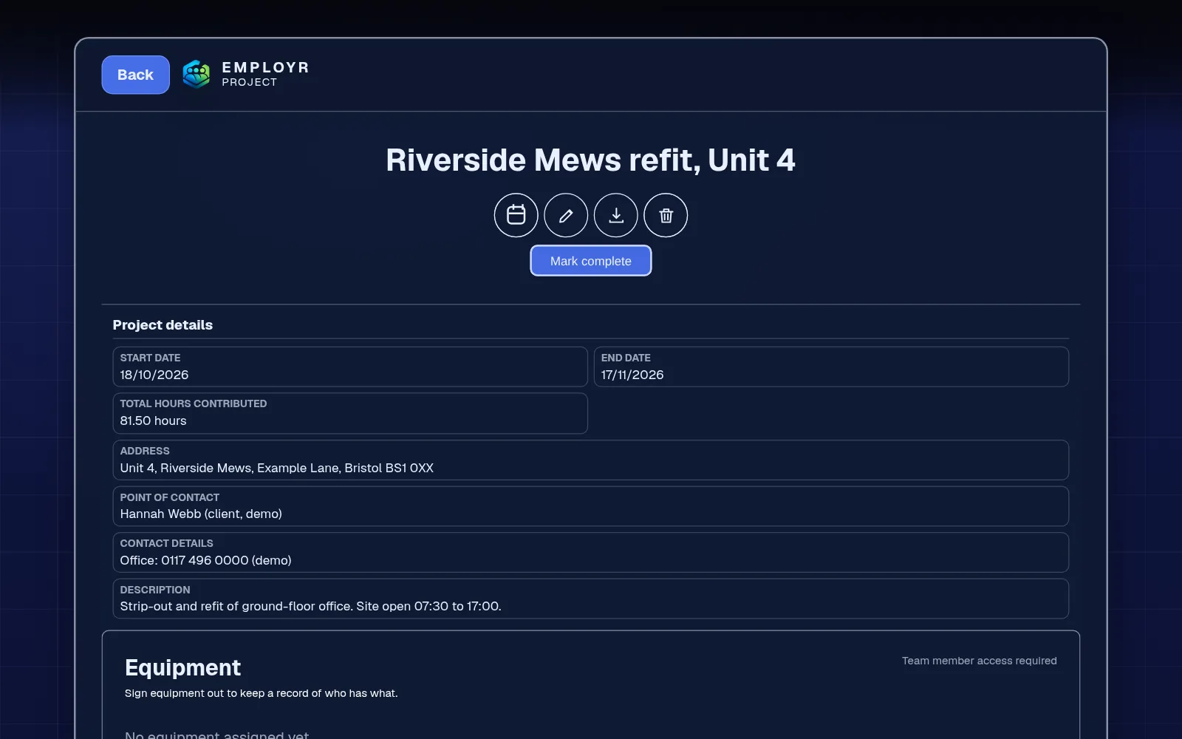
Task: Click the trash delete icon
Action: click(x=666, y=215)
